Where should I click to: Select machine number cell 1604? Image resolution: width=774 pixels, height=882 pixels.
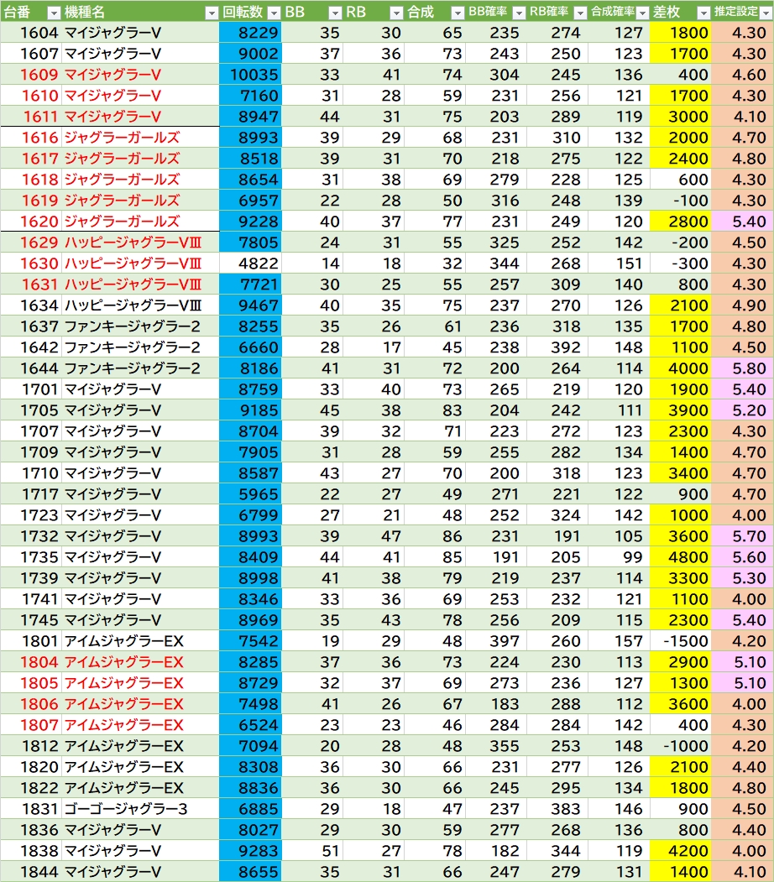[31, 33]
